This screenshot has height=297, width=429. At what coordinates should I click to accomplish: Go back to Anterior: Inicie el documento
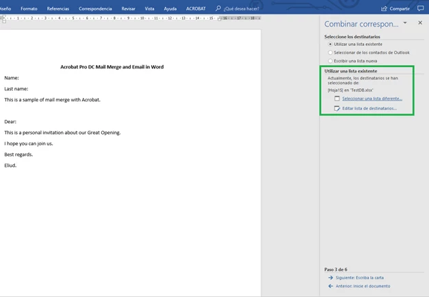[363, 286]
